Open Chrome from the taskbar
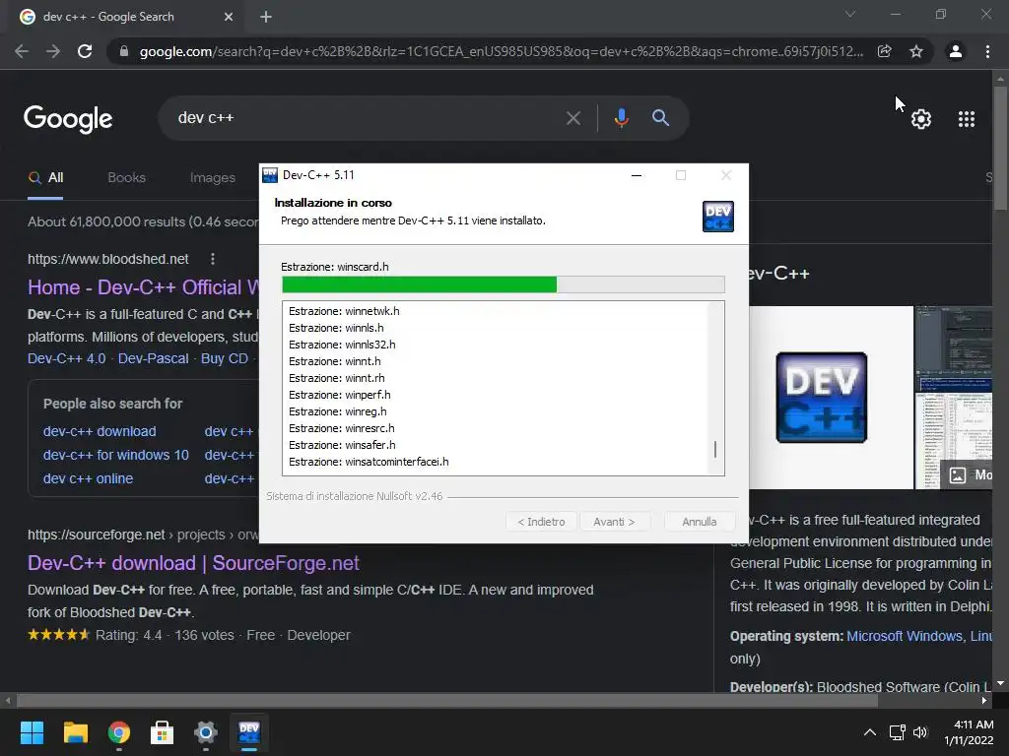The width and height of the screenshot is (1009, 756). point(119,732)
